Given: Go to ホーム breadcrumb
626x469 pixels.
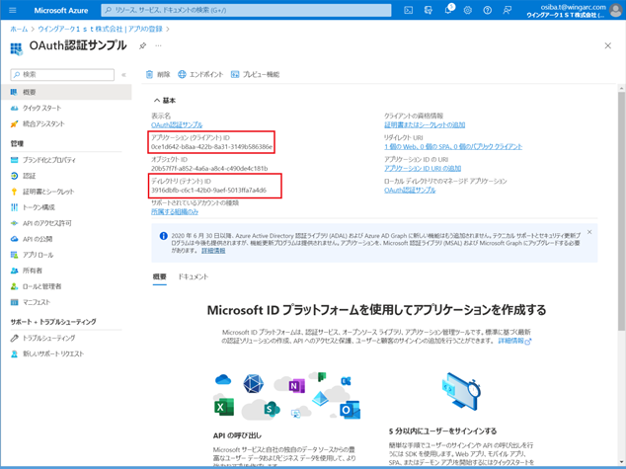Looking at the screenshot, I should click(x=19, y=30).
